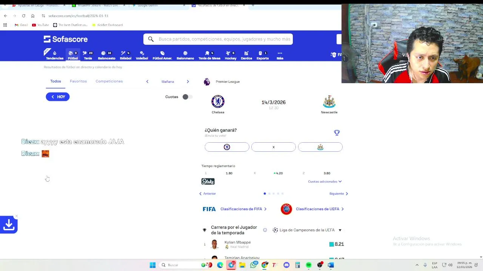Vote for draw X option
The image size is (483, 271).
pyautogui.click(x=274, y=147)
